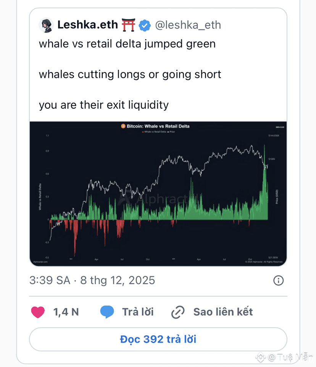Click the "you are their exit liquidity" line
The image size is (316, 367).
(103, 105)
